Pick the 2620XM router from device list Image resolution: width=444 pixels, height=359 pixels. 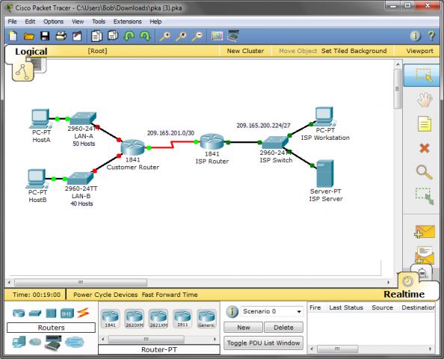pyautogui.click(x=135, y=319)
